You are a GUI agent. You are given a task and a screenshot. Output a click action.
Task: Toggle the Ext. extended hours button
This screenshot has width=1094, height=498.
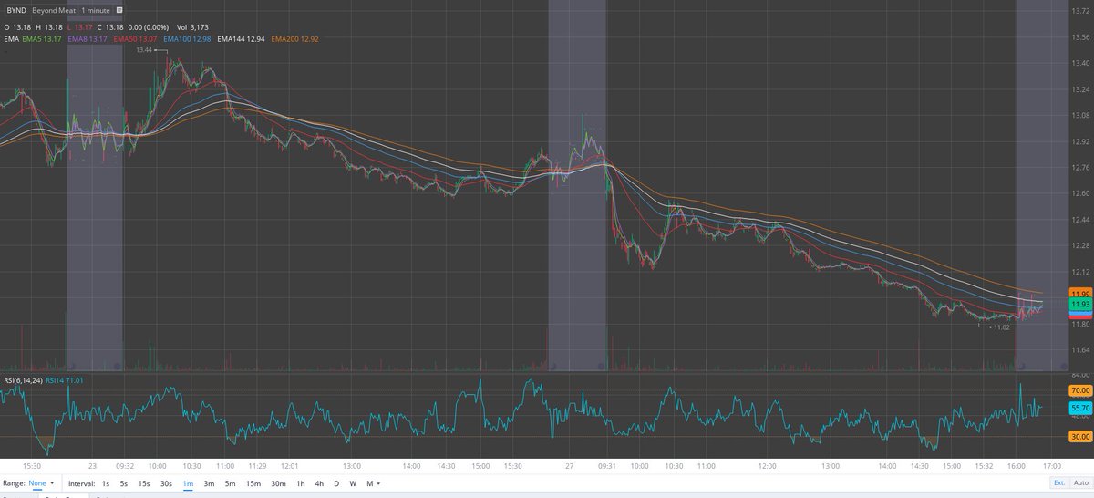(1059, 482)
